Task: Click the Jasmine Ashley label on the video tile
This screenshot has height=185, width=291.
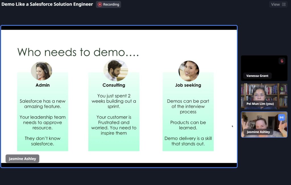Action: 258,132
